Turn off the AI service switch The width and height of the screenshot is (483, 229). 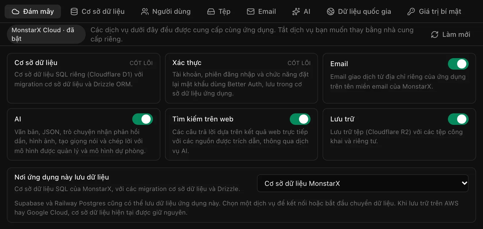pyautogui.click(x=143, y=119)
